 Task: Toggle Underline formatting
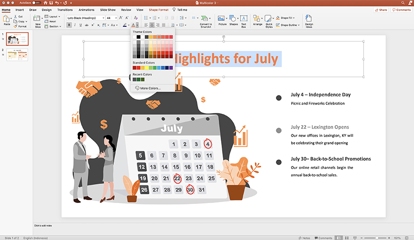[x=80, y=25]
